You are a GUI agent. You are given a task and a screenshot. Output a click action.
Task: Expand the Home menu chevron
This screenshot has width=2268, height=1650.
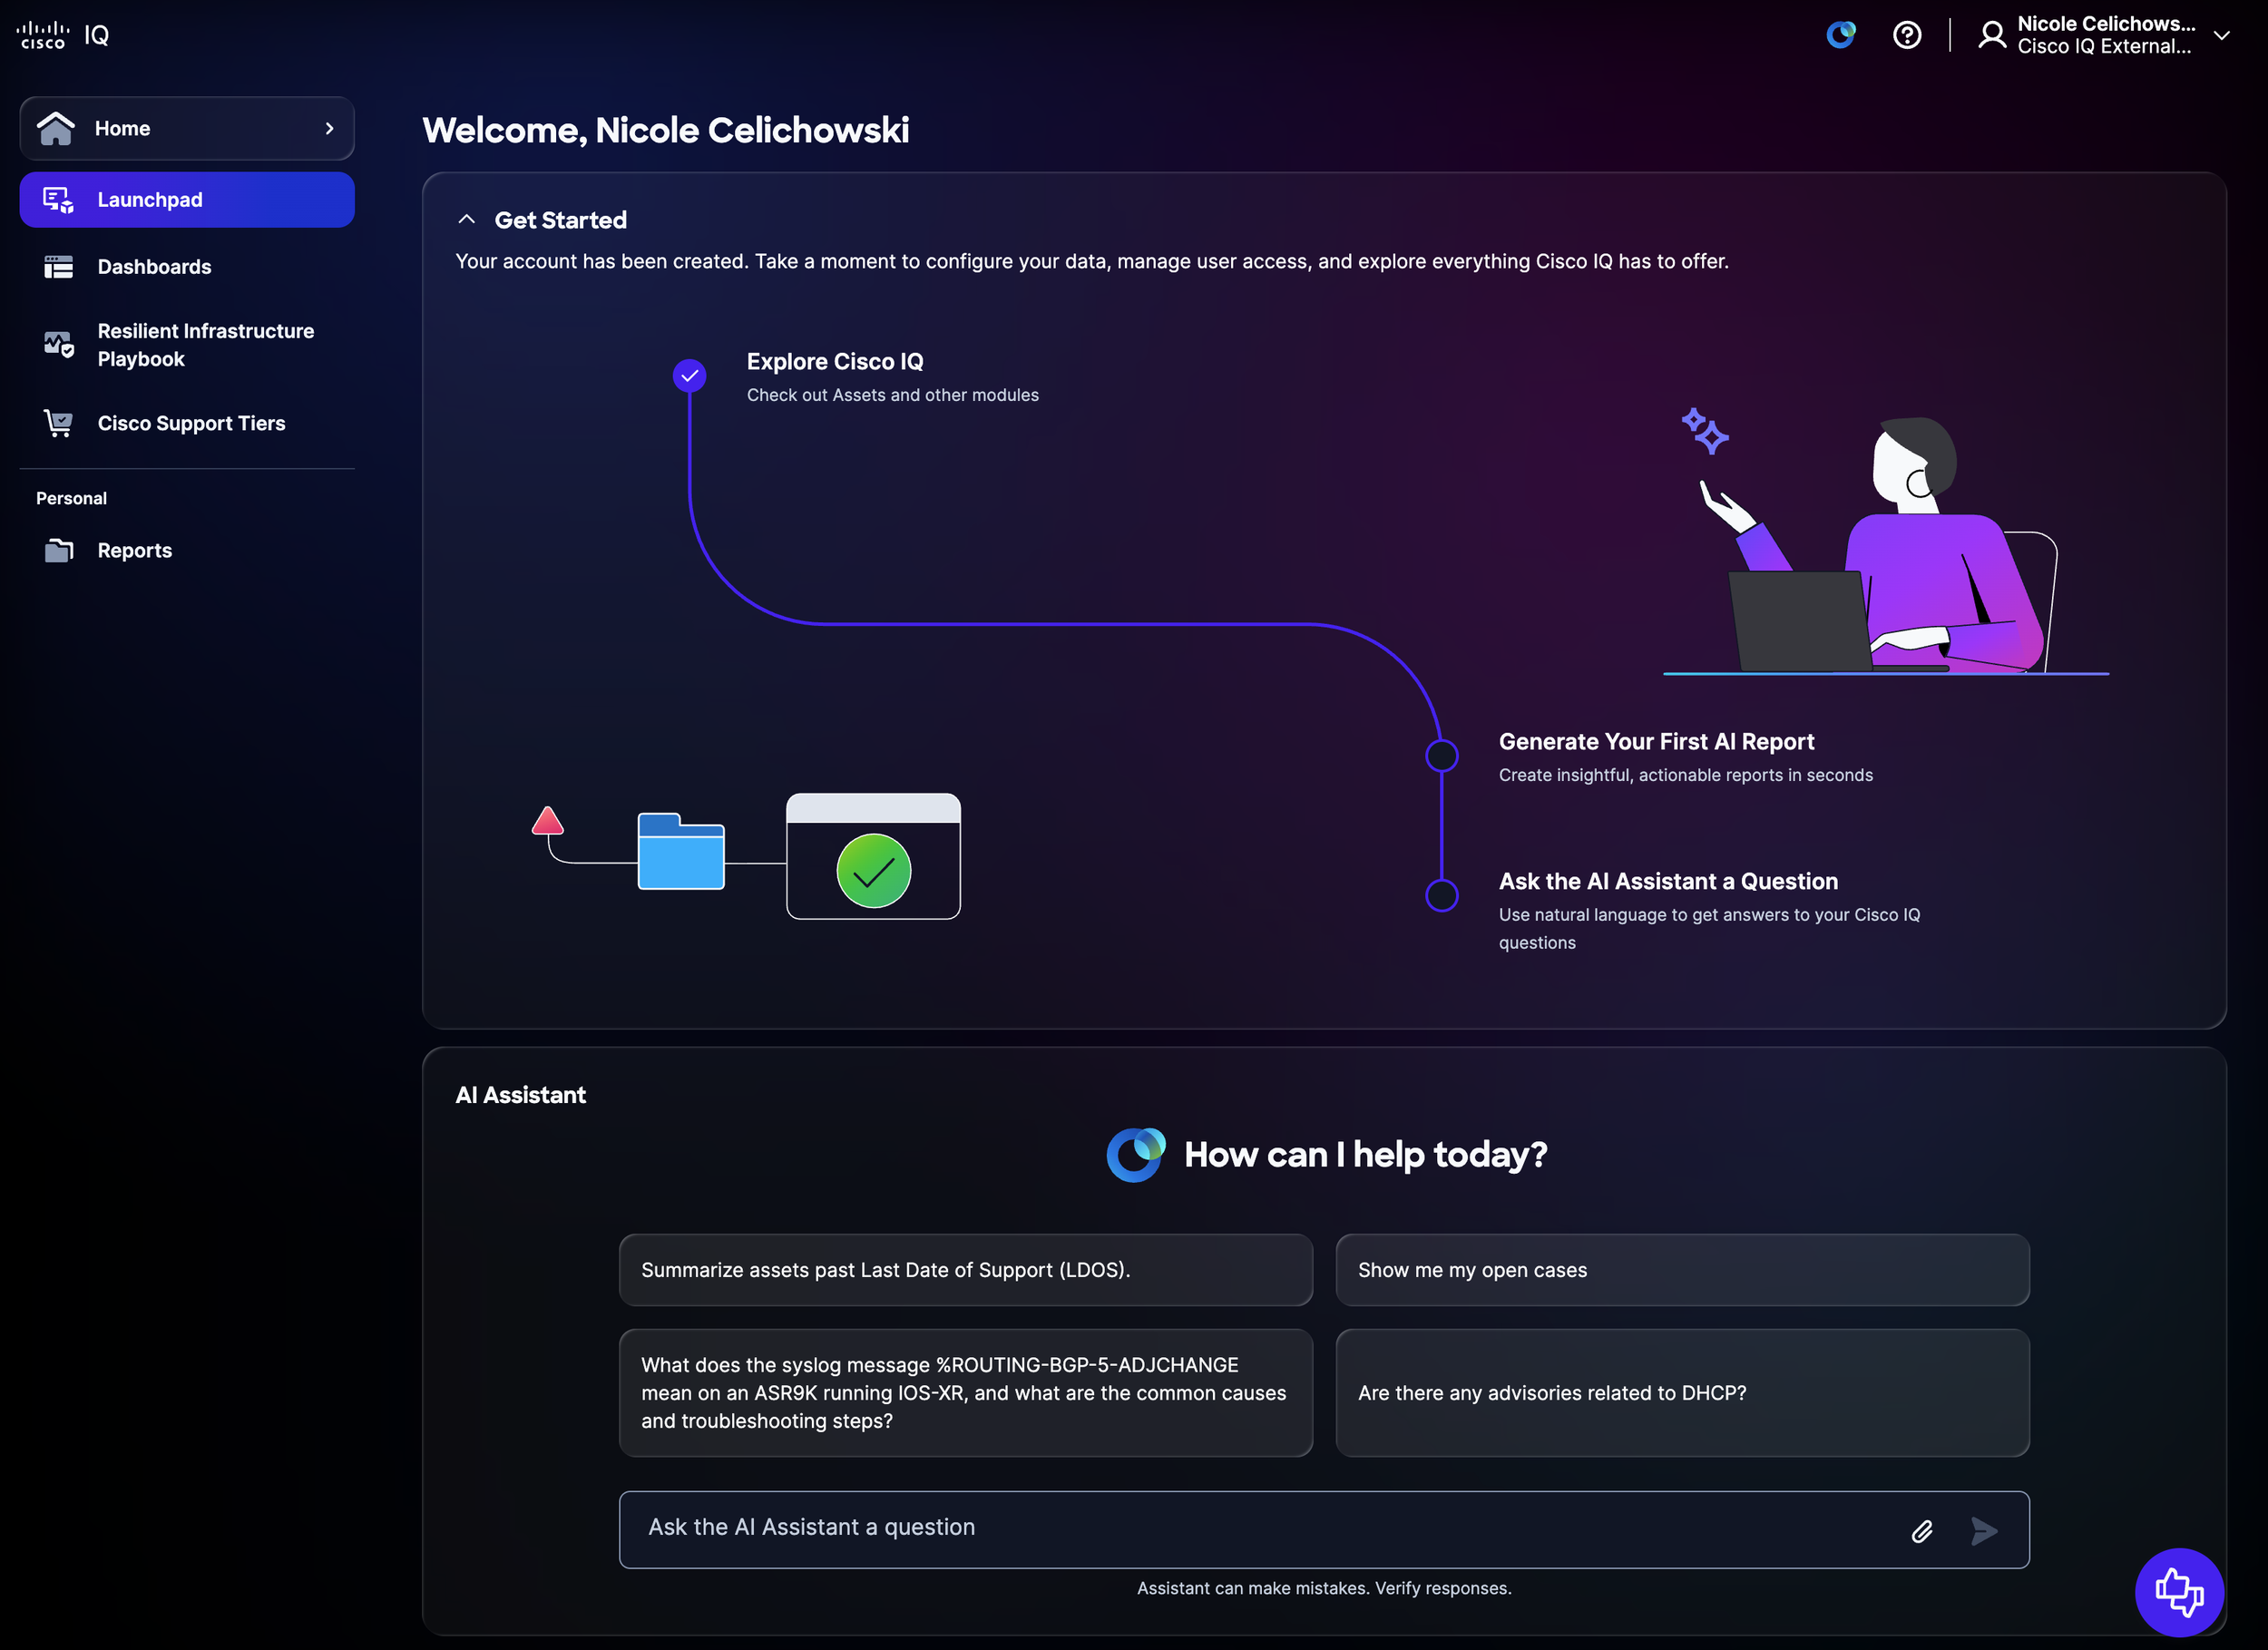[x=329, y=128]
